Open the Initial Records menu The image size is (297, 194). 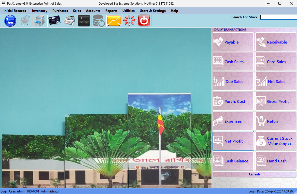tap(15, 11)
